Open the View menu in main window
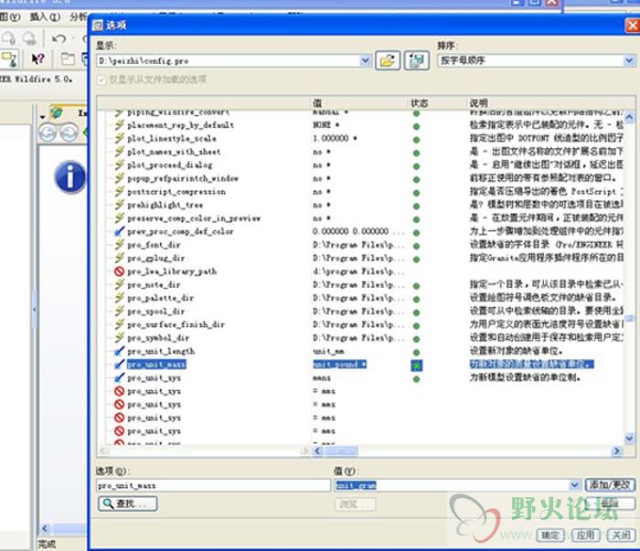 (10, 17)
